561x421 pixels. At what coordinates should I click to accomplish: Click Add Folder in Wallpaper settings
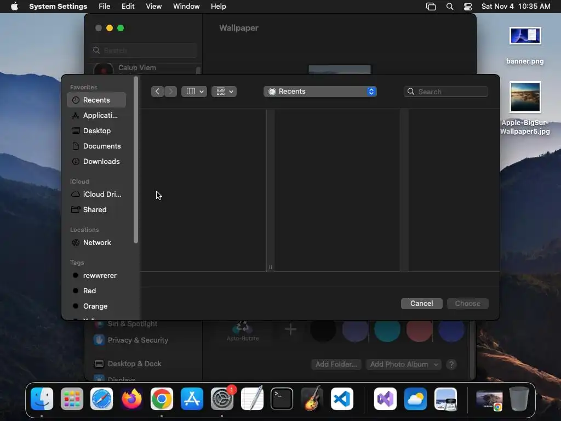pyautogui.click(x=336, y=364)
